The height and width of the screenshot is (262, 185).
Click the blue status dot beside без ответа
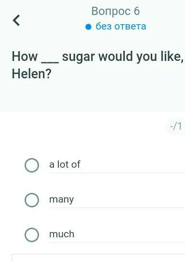89,27
